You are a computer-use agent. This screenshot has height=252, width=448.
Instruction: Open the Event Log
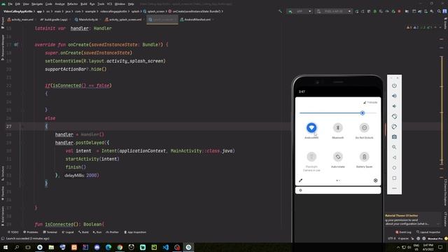point(403,232)
